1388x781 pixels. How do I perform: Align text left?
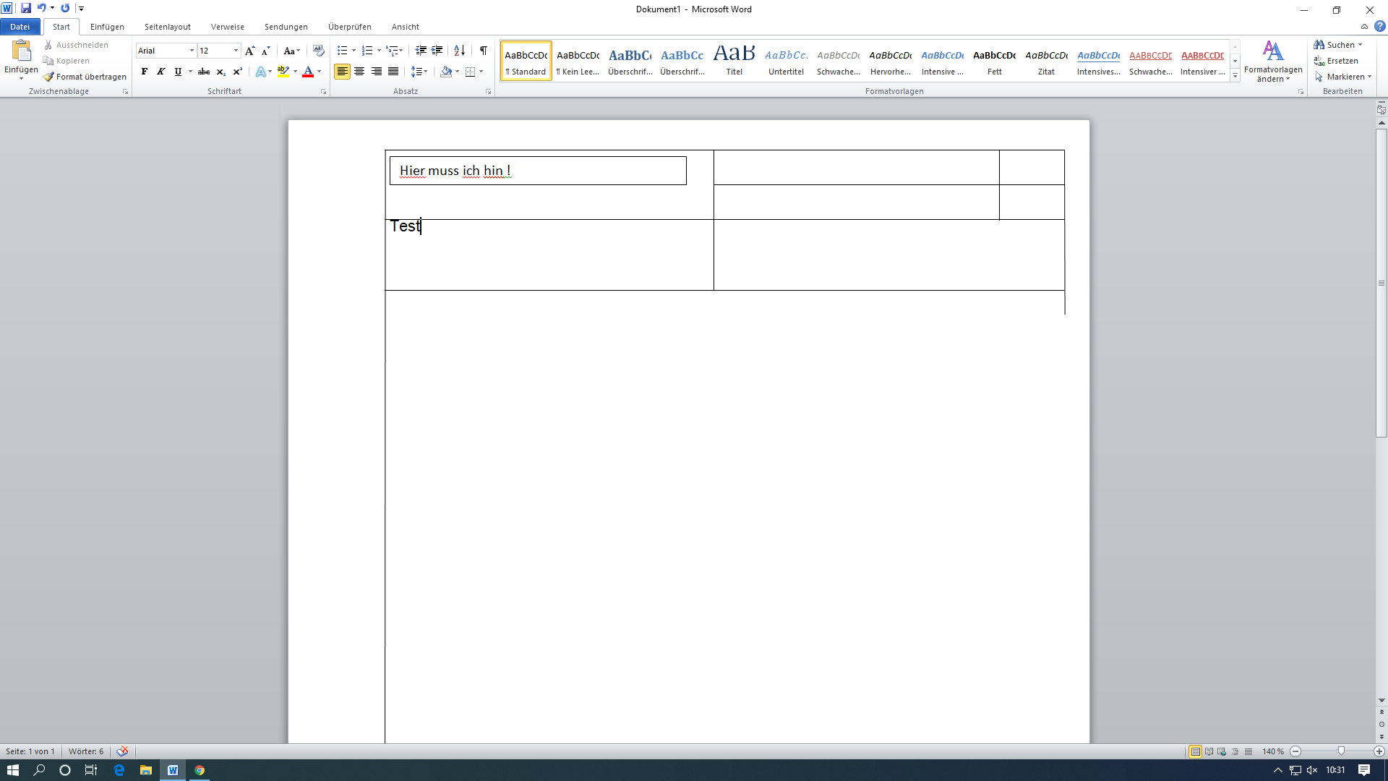pyautogui.click(x=342, y=72)
